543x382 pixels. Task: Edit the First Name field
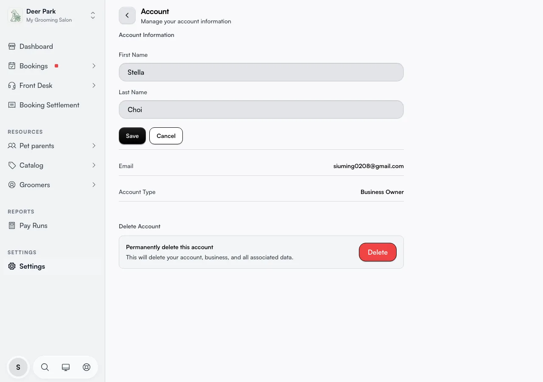(x=261, y=72)
